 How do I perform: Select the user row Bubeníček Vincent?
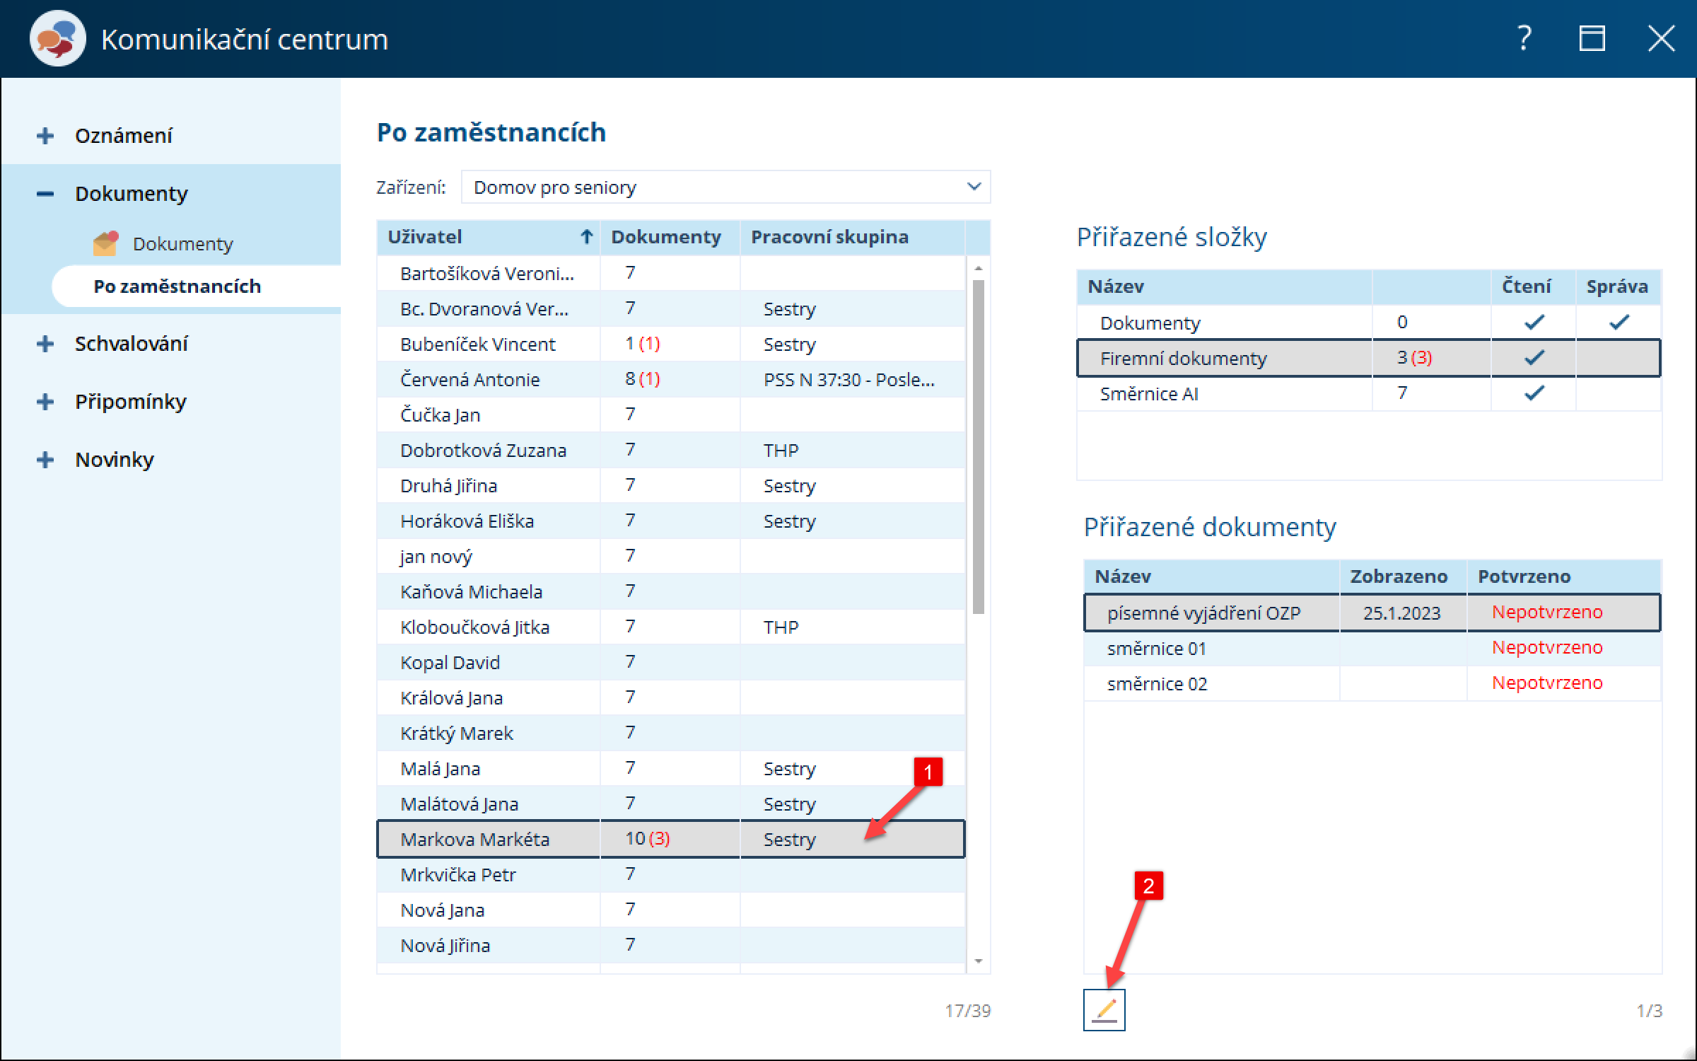pos(478,344)
